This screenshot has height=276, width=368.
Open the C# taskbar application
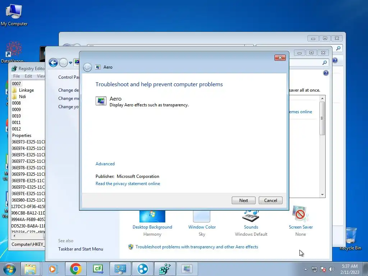click(98, 269)
